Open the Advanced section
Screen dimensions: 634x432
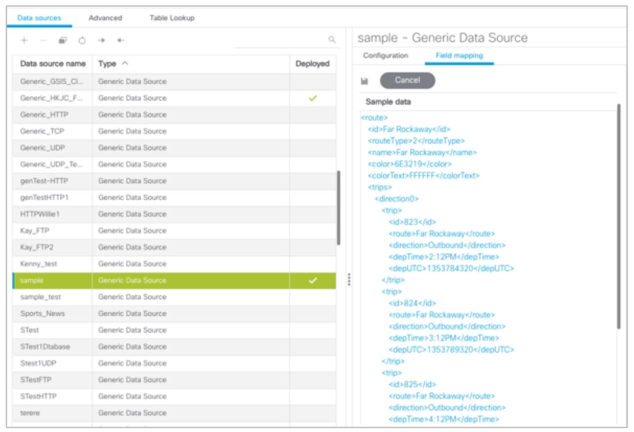pyautogui.click(x=104, y=18)
